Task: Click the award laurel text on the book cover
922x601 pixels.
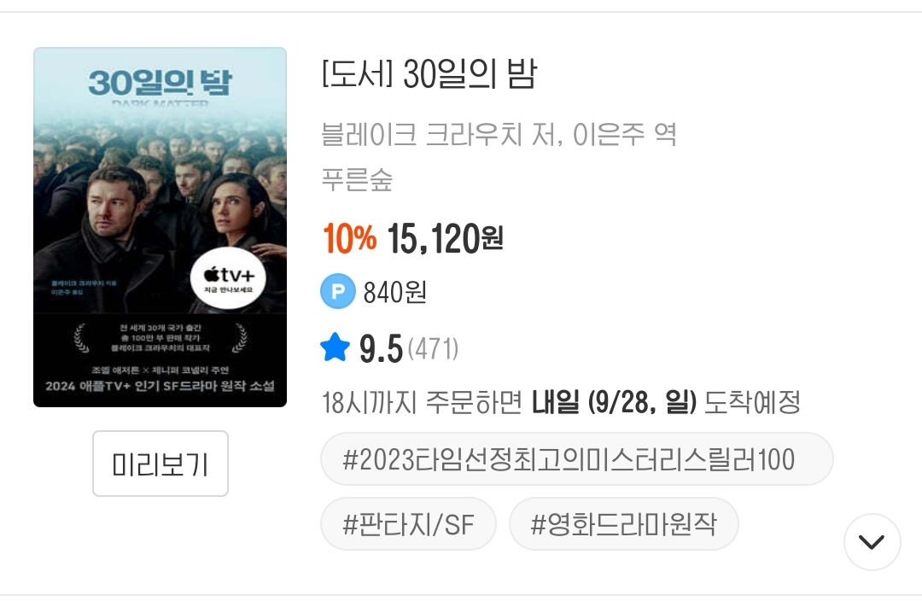Action: [160, 339]
